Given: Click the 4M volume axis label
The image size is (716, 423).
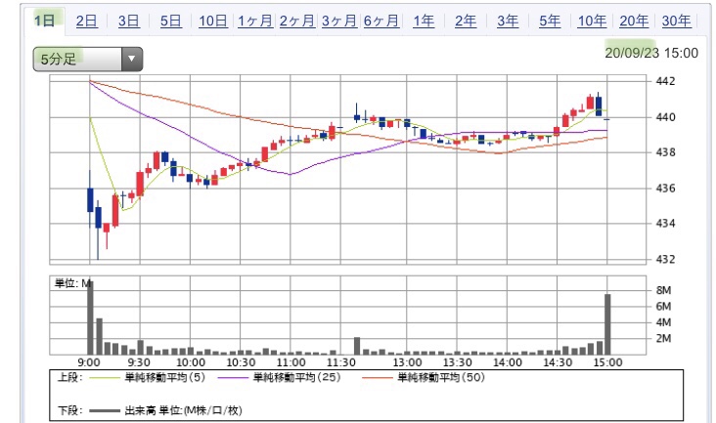Looking at the screenshot, I should point(663,322).
